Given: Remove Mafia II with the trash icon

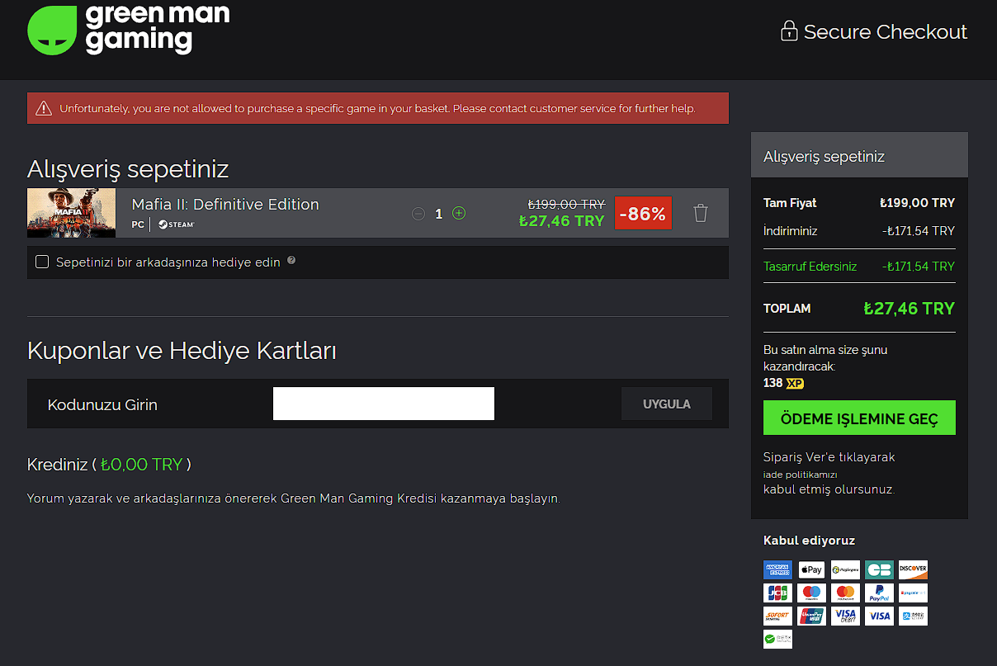Looking at the screenshot, I should point(701,213).
